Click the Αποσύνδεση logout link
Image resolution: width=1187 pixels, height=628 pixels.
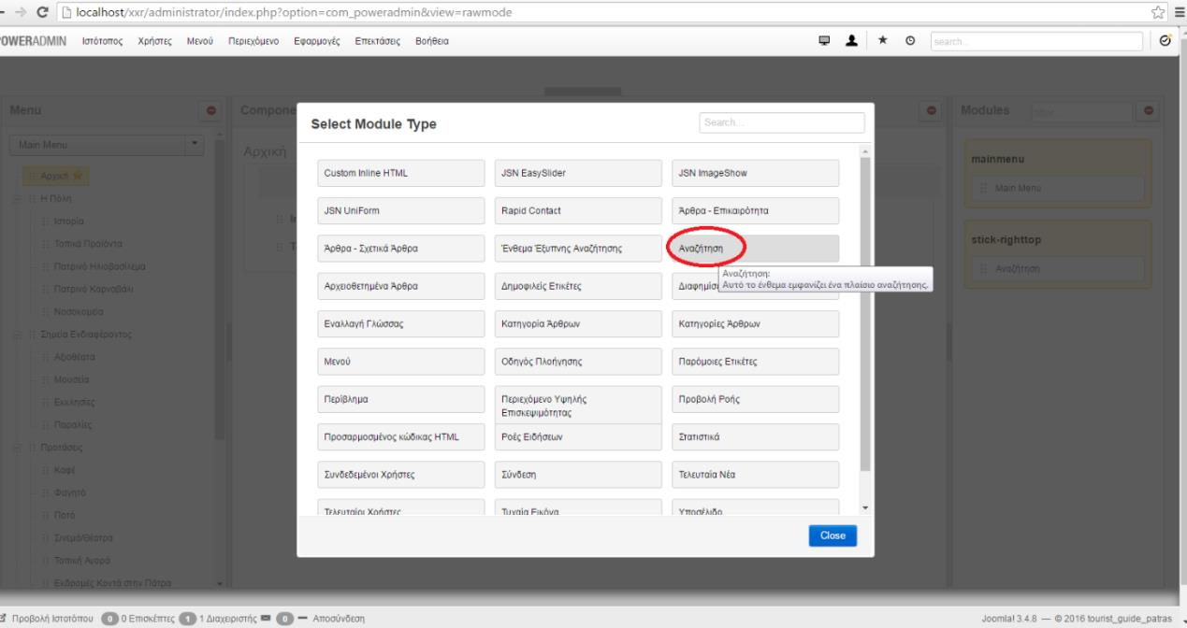(x=338, y=618)
